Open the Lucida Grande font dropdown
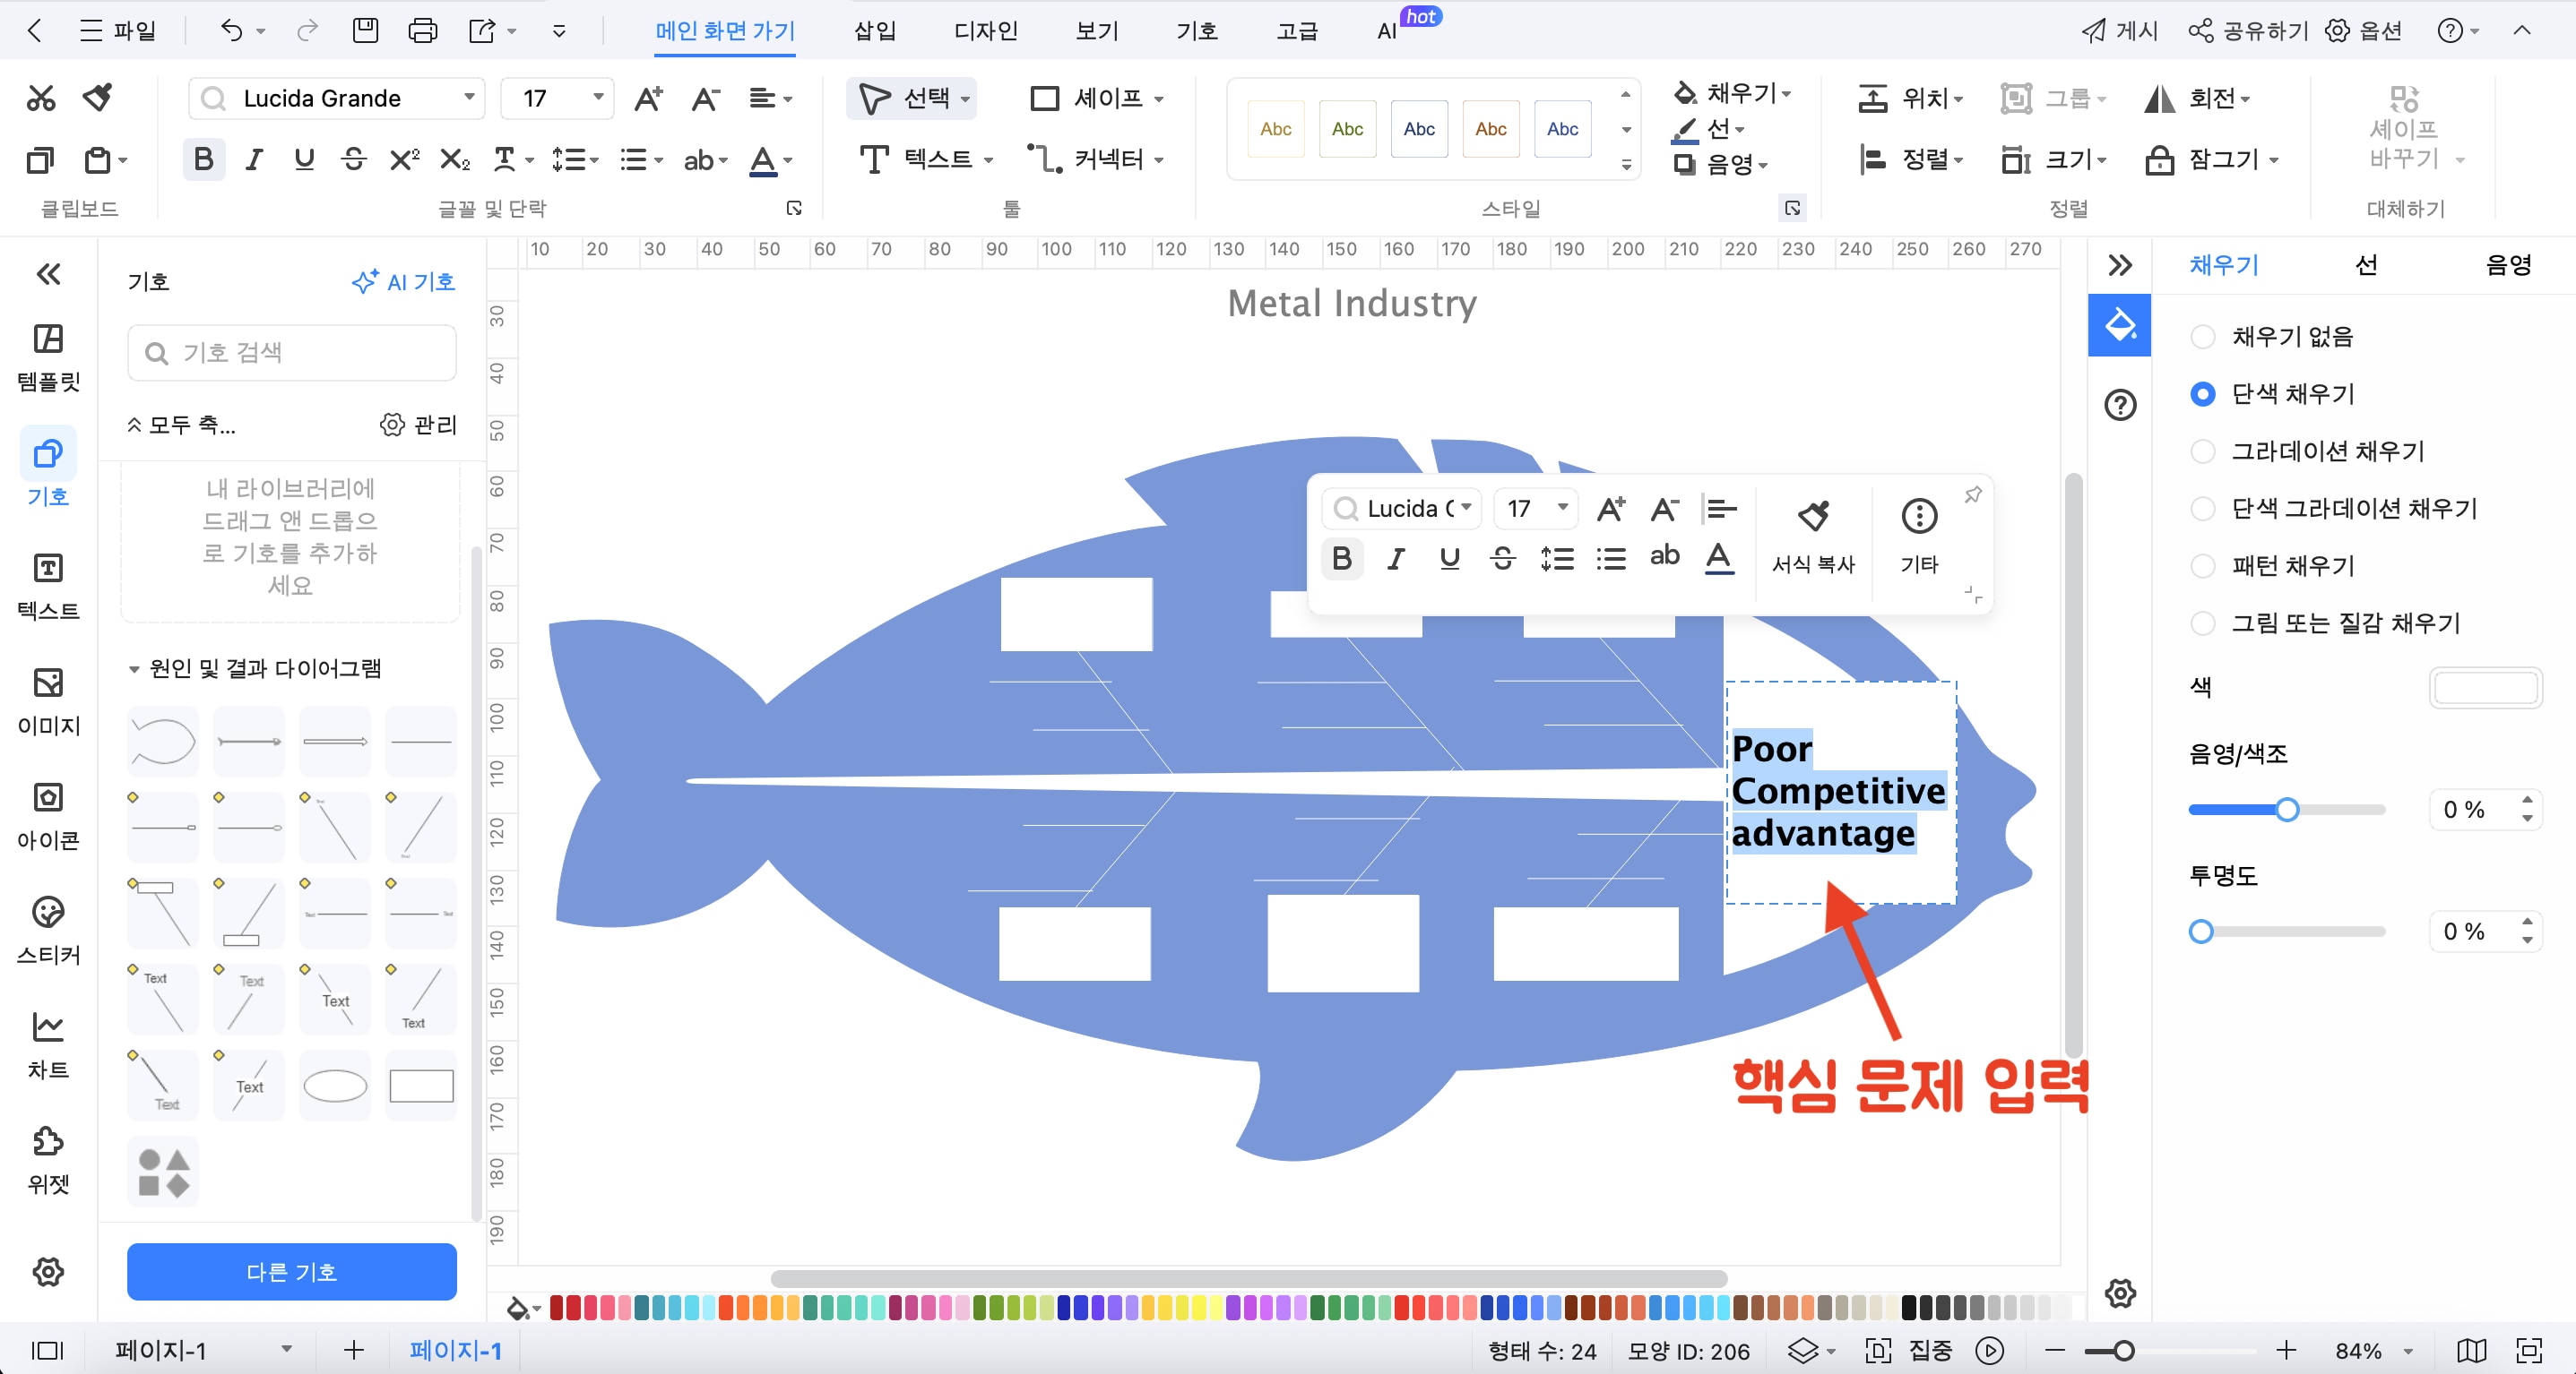Screen dimensions: 2576x1374 click(468, 98)
